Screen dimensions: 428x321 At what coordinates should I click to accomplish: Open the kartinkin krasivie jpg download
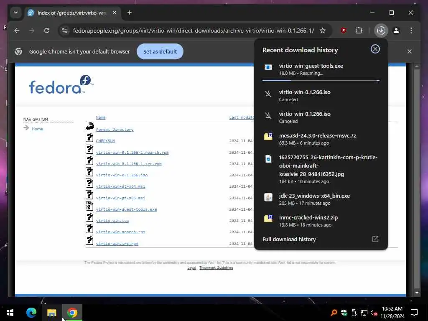(321, 169)
